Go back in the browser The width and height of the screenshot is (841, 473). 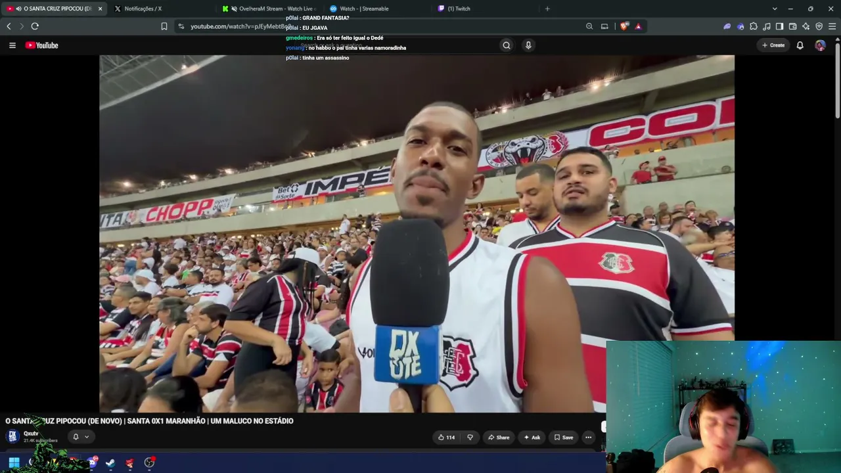coord(9,26)
